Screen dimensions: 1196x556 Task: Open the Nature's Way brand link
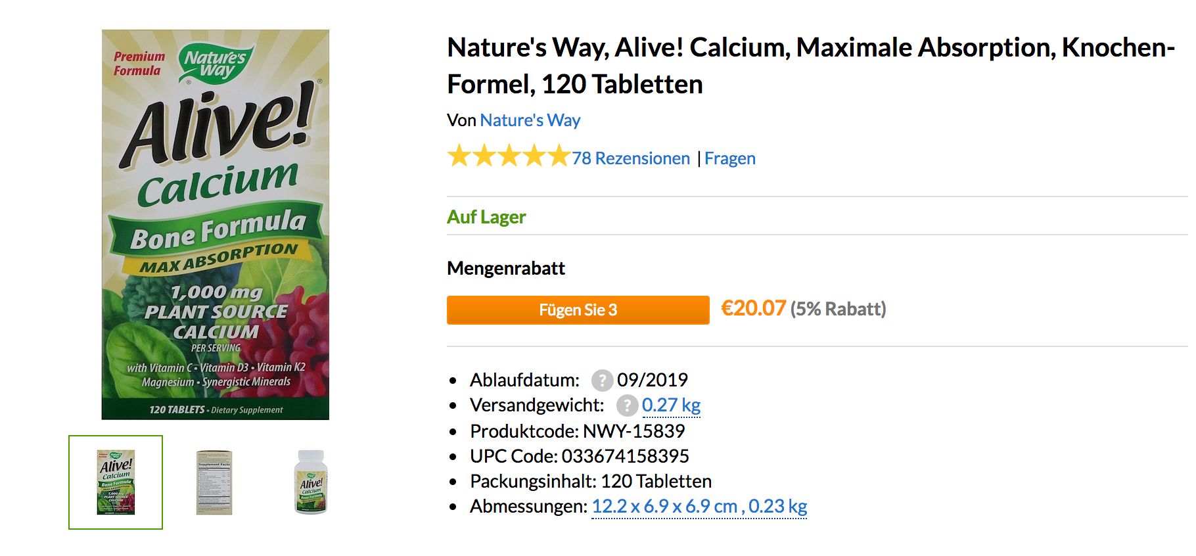pos(530,120)
